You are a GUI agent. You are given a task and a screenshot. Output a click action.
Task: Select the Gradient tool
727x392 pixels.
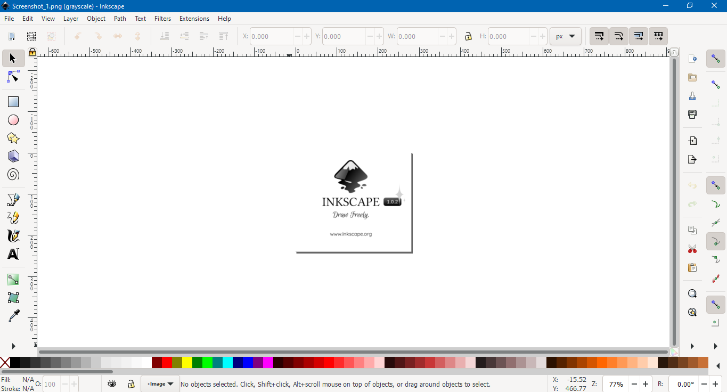pos(13,280)
